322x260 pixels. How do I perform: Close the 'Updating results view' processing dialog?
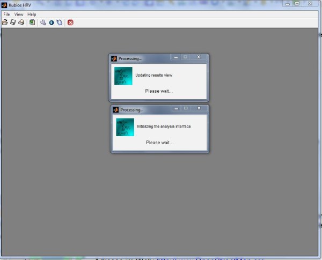[198, 57]
